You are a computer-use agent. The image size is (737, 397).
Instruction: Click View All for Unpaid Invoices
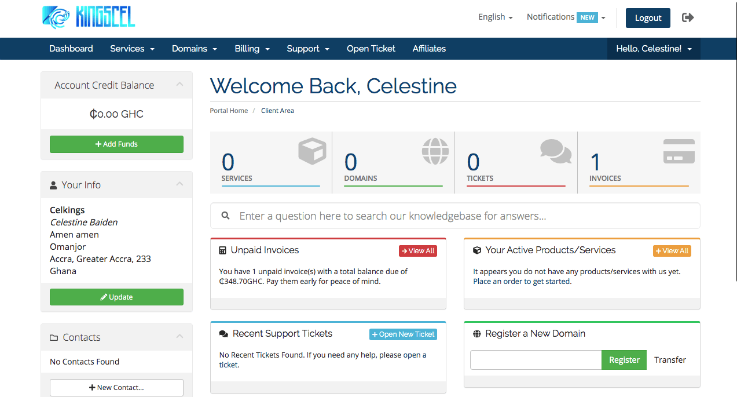click(x=417, y=251)
